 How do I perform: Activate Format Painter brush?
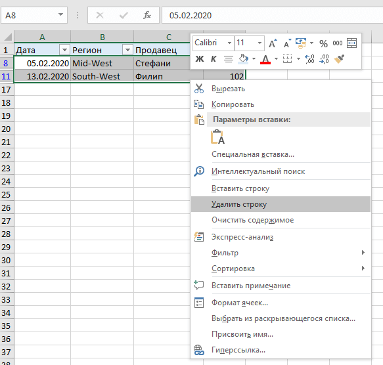point(339,59)
